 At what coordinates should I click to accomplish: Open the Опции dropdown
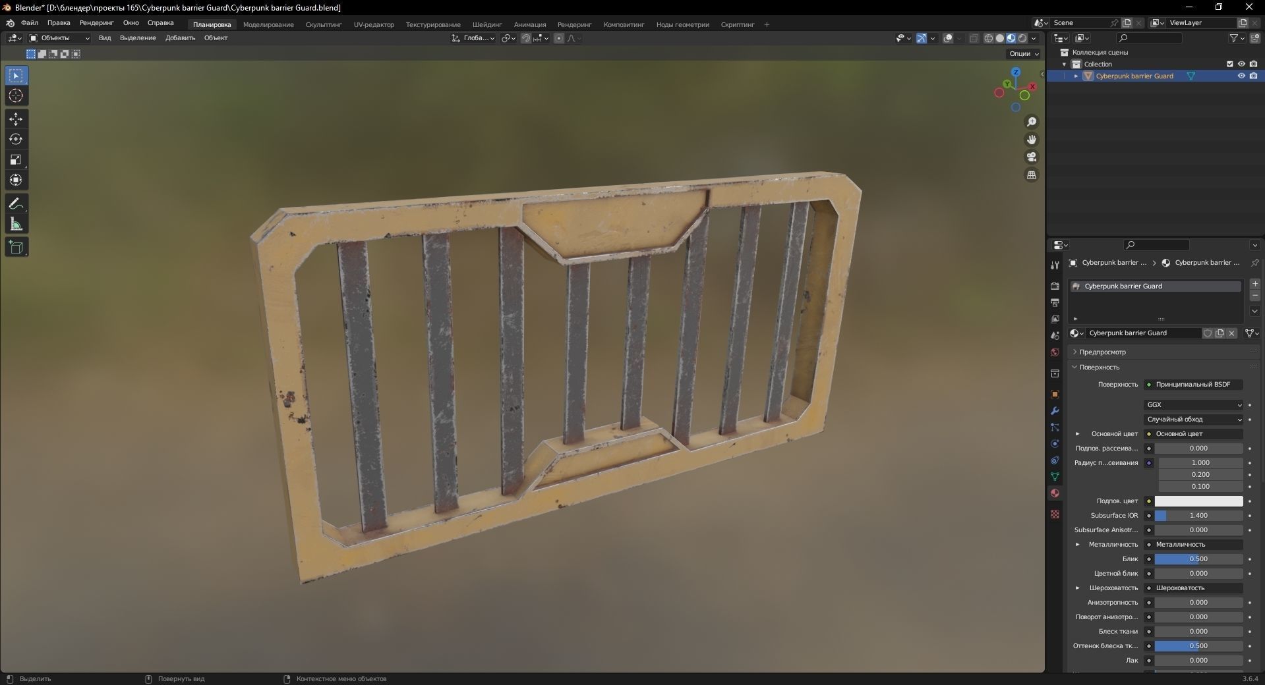(x=1024, y=54)
